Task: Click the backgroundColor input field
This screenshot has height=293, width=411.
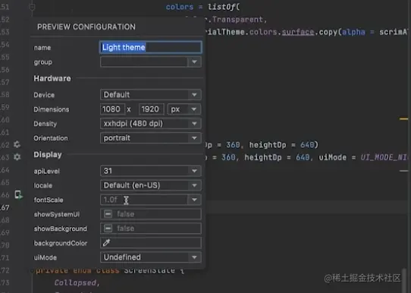Action: coord(151,243)
